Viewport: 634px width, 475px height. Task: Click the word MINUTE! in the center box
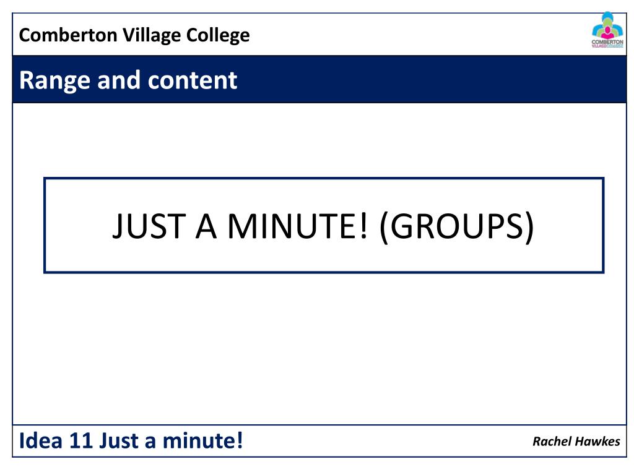tap(298, 226)
